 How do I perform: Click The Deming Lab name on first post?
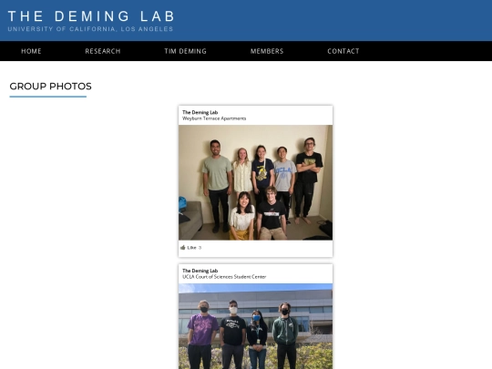coord(200,112)
